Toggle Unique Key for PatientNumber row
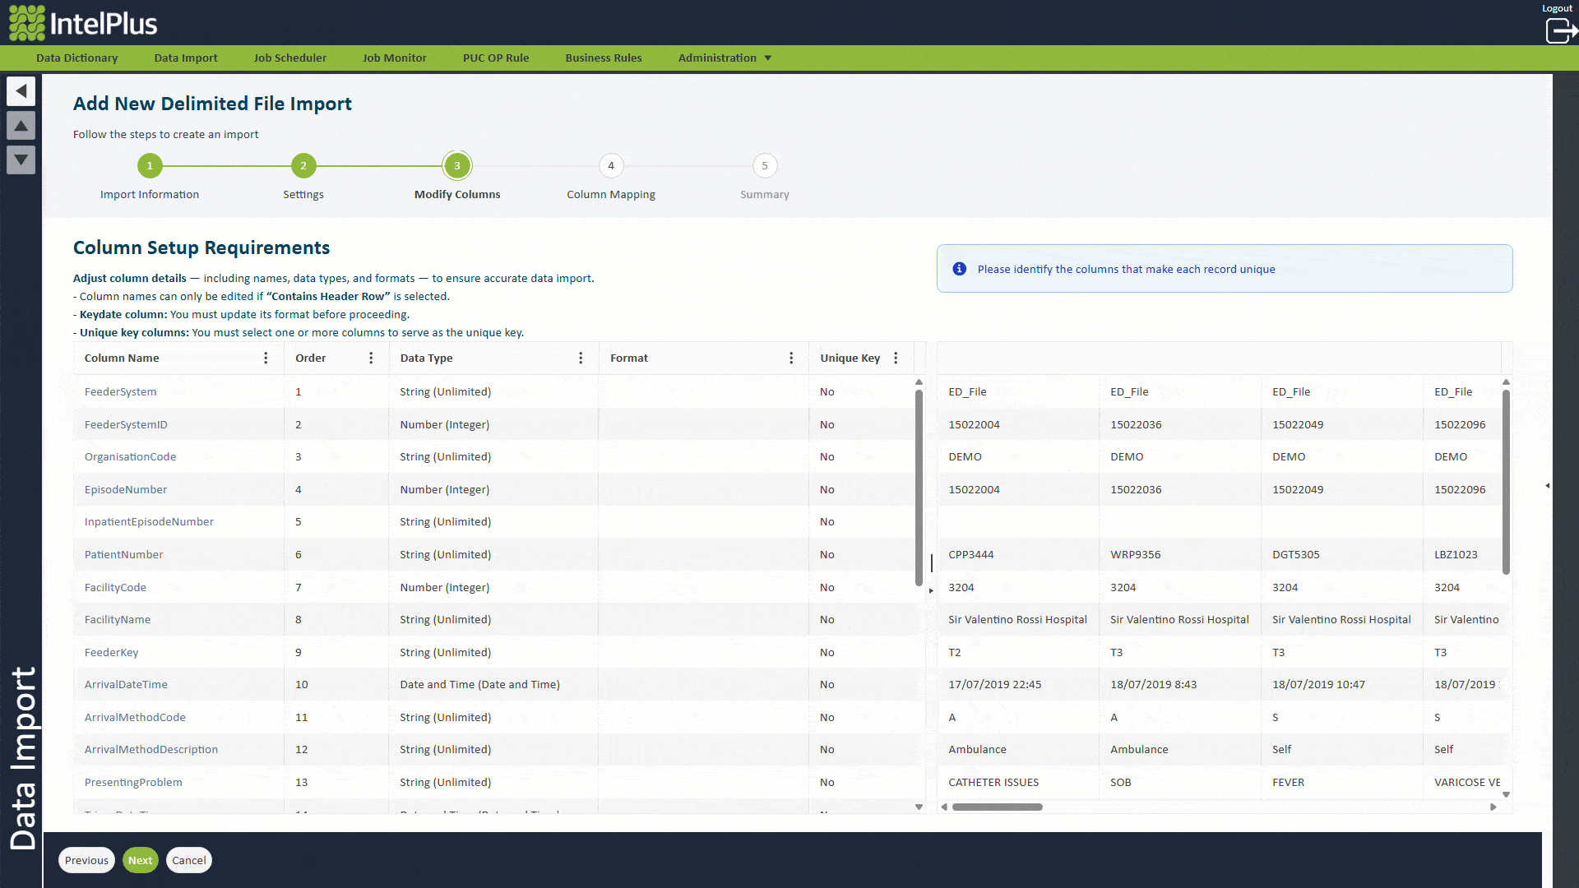Viewport: 1579px width, 888px height. tap(827, 555)
